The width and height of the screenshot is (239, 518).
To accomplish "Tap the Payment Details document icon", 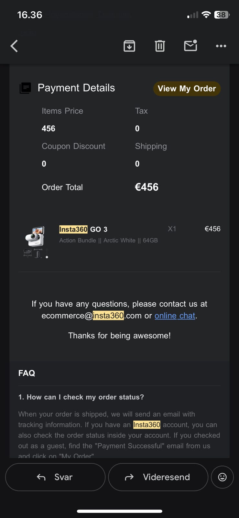I will (x=25, y=88).
